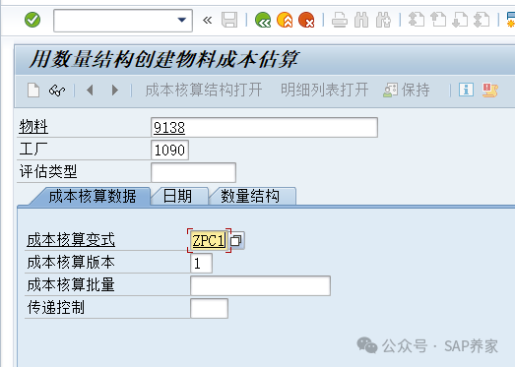Click the glasses Display icon

pos(57,91)
